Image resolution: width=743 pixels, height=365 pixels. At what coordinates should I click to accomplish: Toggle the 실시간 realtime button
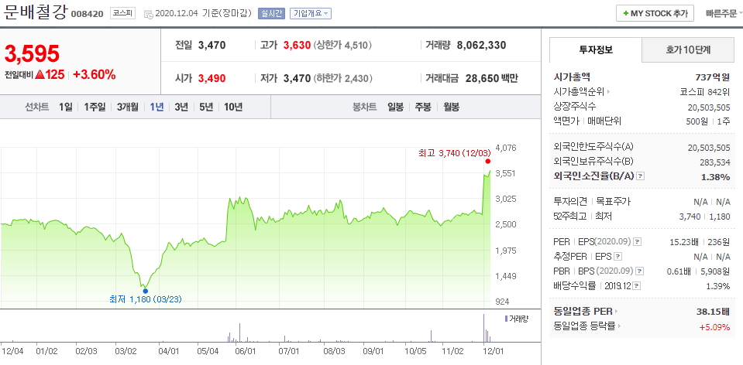271,13
